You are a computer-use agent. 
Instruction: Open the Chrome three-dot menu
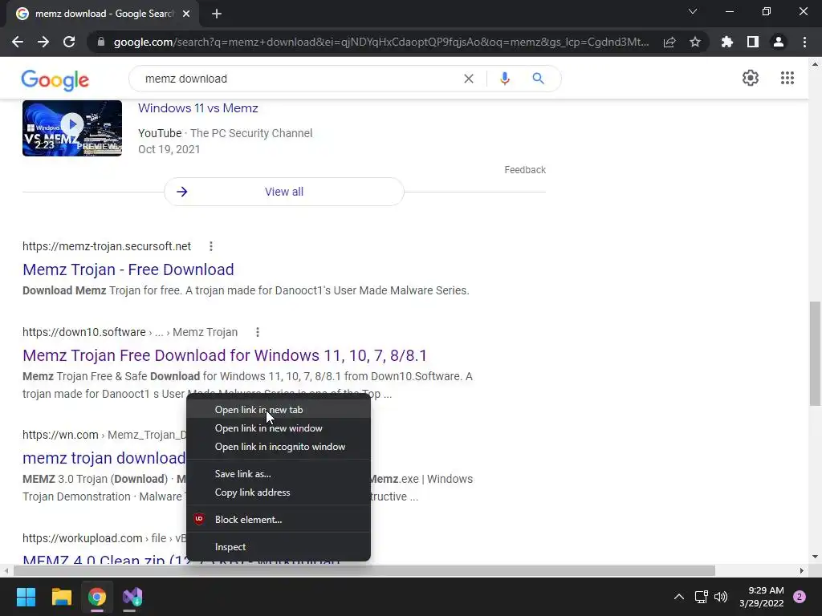coord(804,42)
